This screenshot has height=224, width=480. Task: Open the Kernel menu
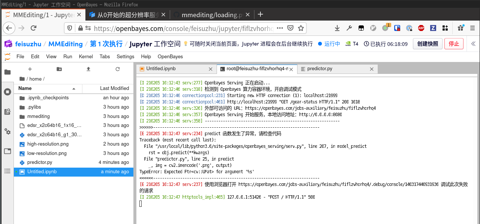tap(86, 57)
